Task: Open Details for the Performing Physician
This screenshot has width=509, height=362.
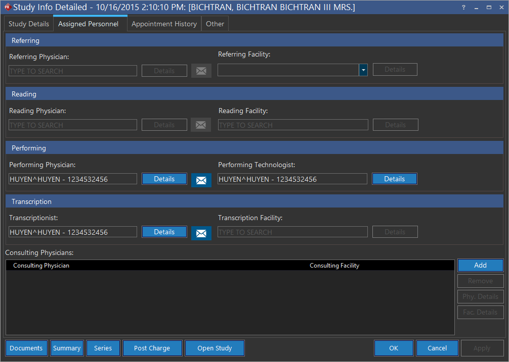Action: point(164,179)
